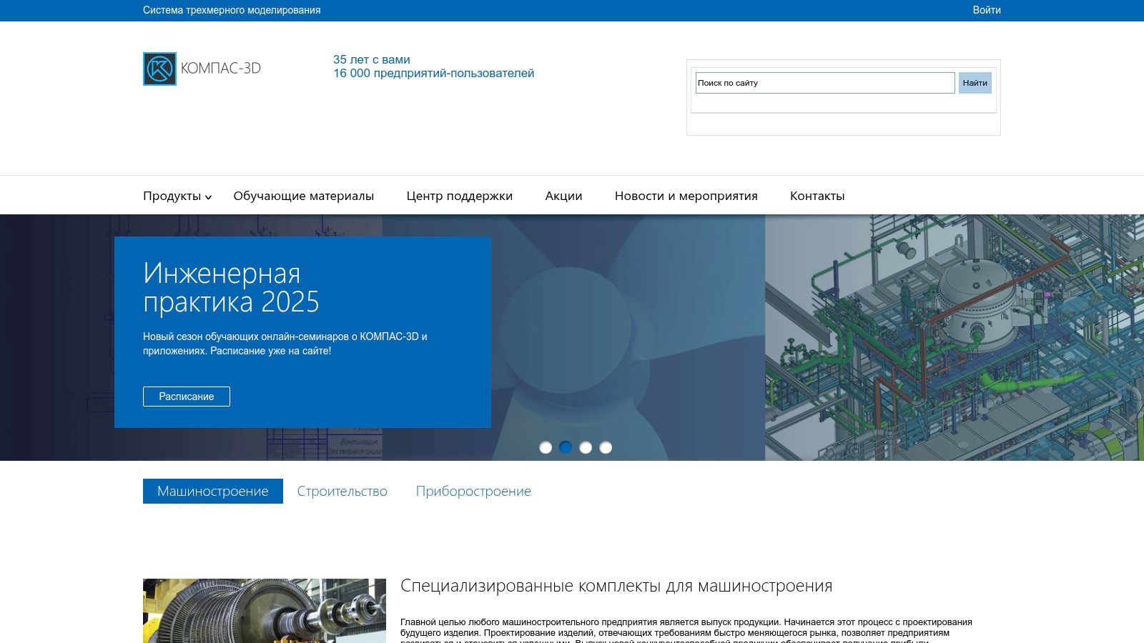Click '35 лет с вами' text
The width and height of the screenshot is (1144, 643).
click(x=372, y=59)
